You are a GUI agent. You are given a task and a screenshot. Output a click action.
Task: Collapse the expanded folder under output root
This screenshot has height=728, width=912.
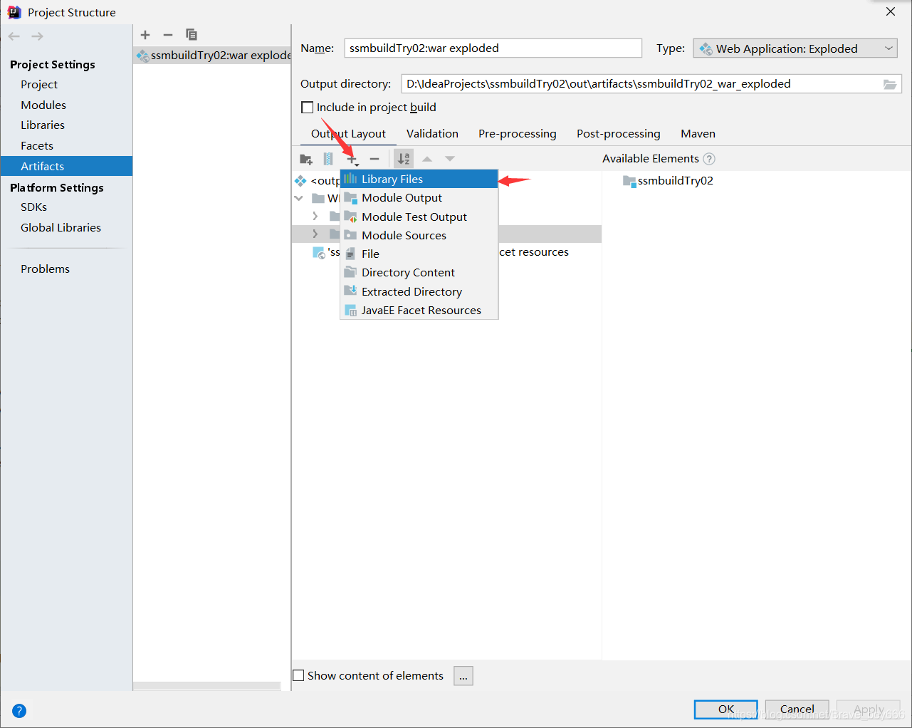[299, 198]
